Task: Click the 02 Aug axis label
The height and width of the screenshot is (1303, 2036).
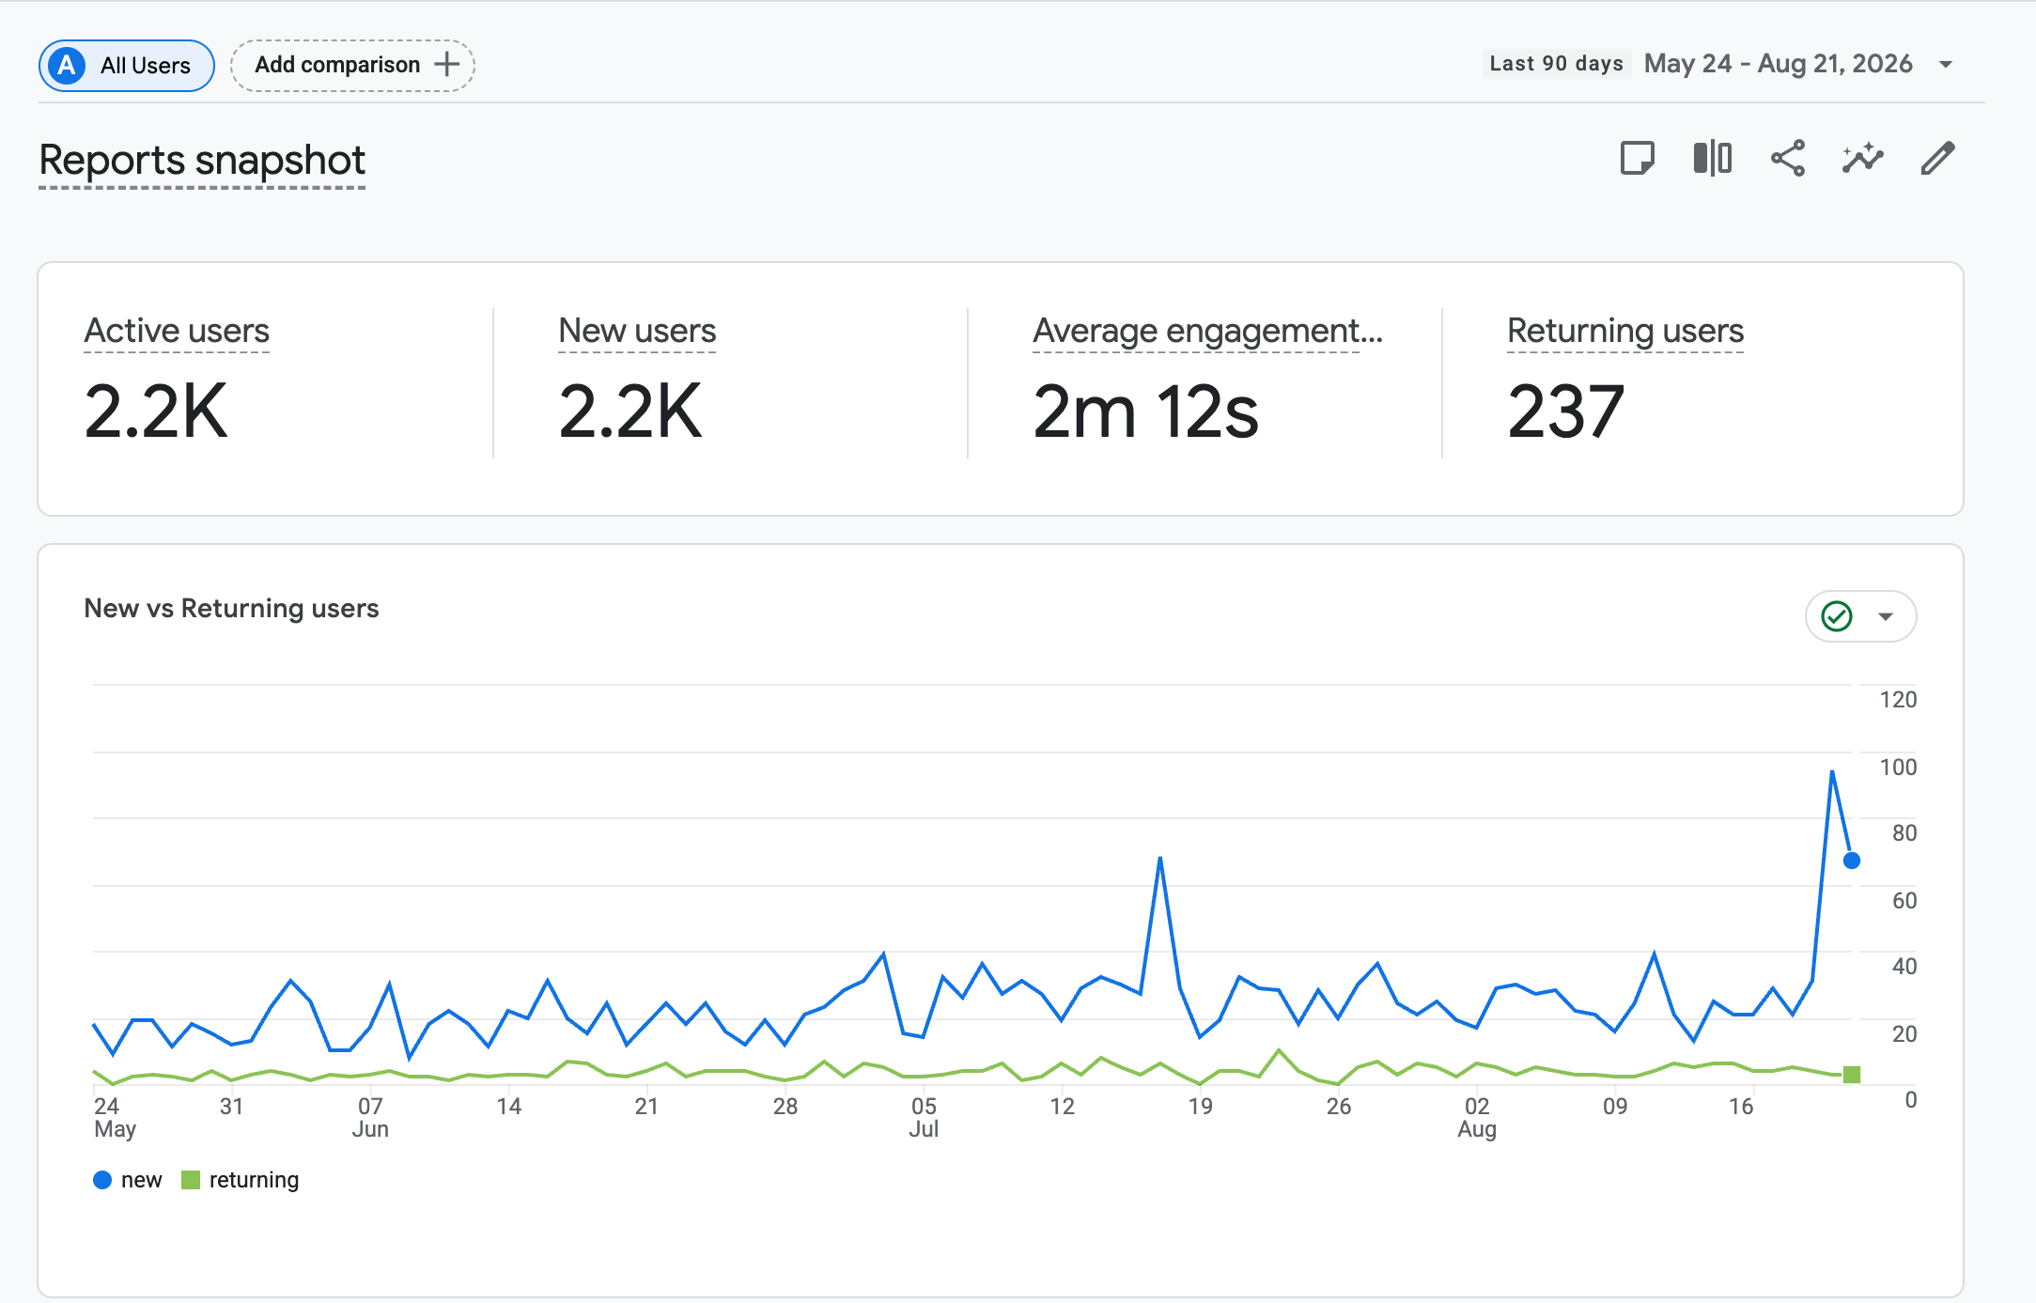Action: [1477, 1117]
